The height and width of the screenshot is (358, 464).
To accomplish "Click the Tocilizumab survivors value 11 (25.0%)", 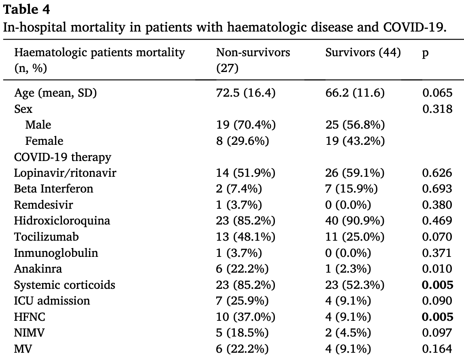I will pos(355,237).
